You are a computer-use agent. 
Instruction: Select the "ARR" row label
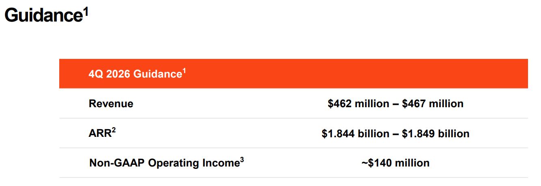(x=100, y=133)
